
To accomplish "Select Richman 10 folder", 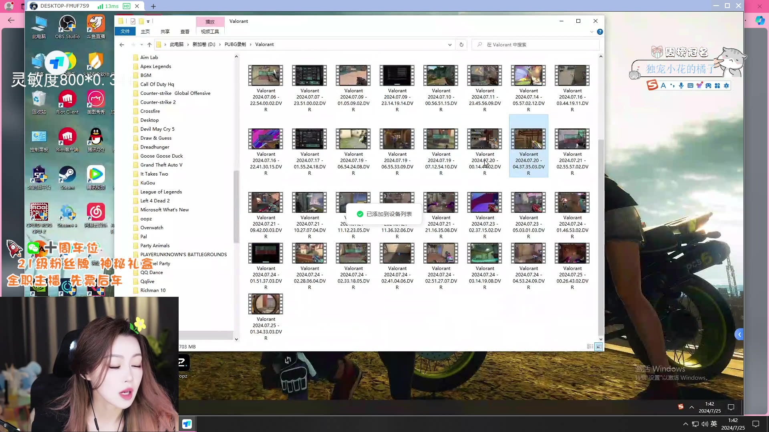I will (x=153, y=290).
